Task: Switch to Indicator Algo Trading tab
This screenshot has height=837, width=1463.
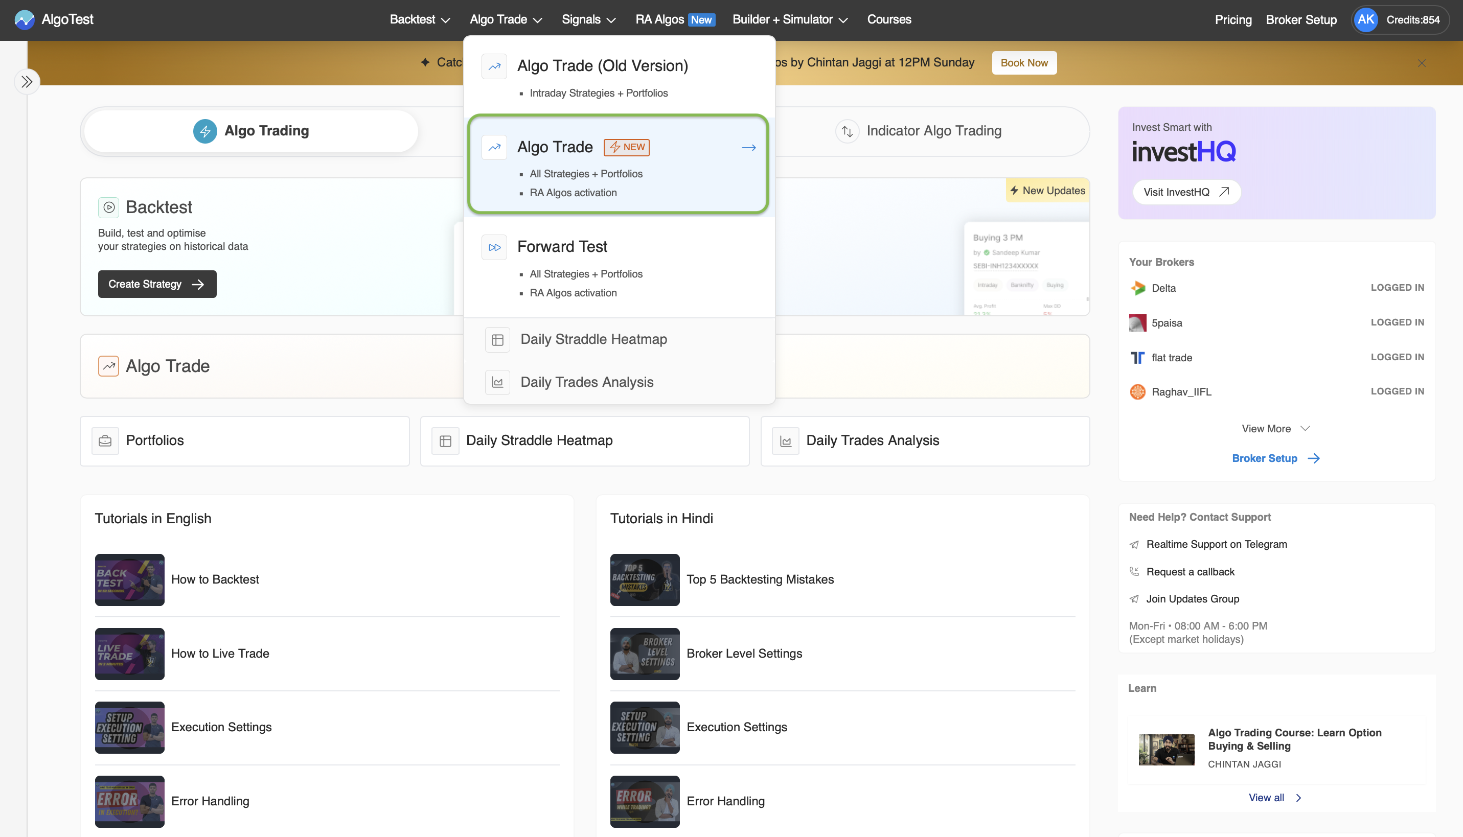Action: tap(918, 131)
